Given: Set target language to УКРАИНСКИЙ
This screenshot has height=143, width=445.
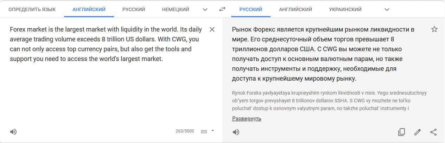Looking at the screenshot, I should point(345,9).
